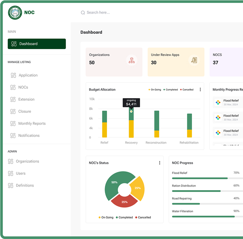Toggle the On Going legend in Budget Allocation
This screenshot has width=243, height=239.
(155, 90)
